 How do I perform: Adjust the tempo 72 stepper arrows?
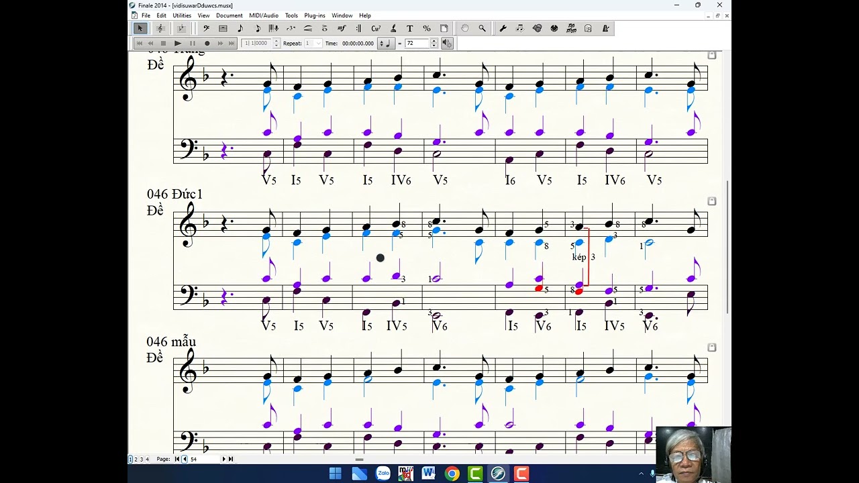coord(434,43)
